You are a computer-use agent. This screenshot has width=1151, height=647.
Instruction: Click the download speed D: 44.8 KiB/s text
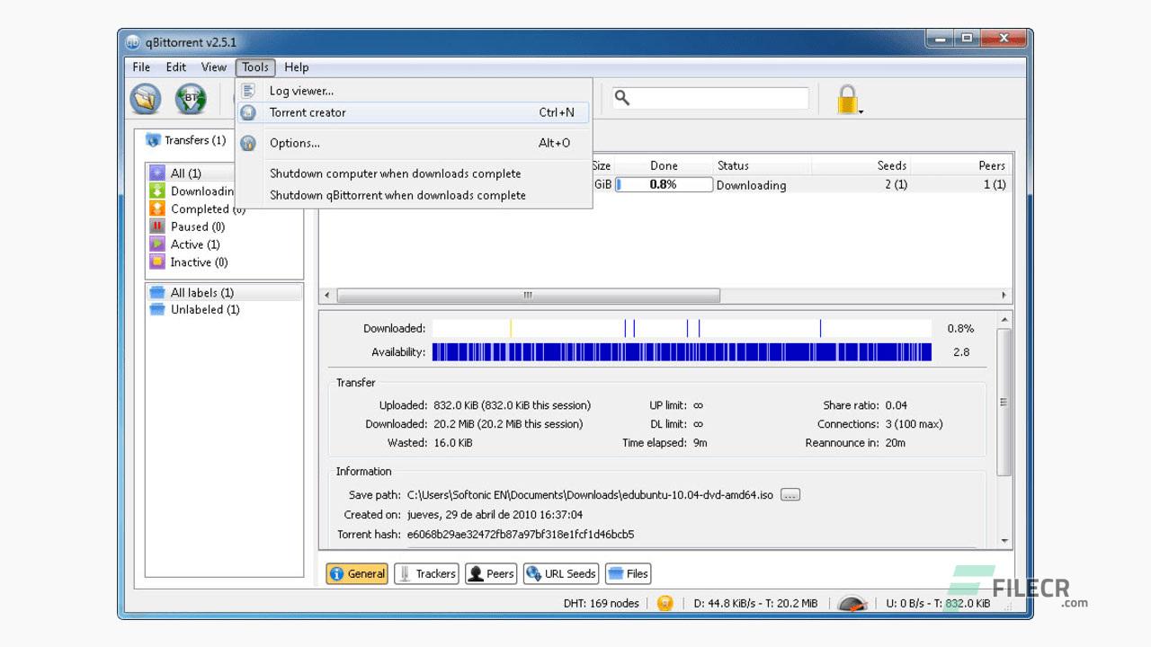pyautogui.click(x=755, y=603)
